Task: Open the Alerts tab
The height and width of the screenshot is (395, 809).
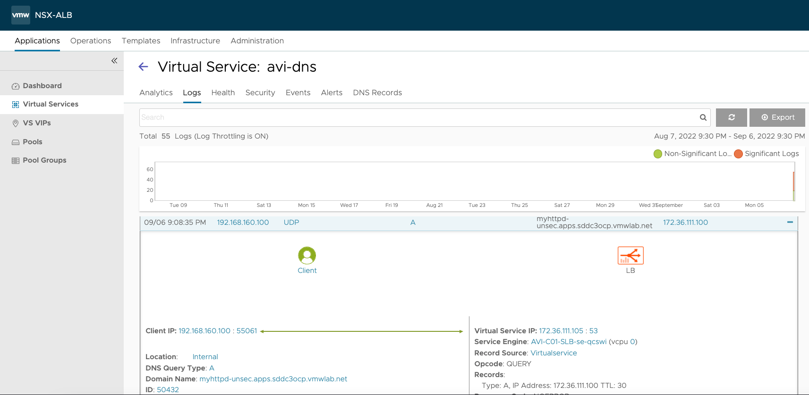Action: [332, 93]
